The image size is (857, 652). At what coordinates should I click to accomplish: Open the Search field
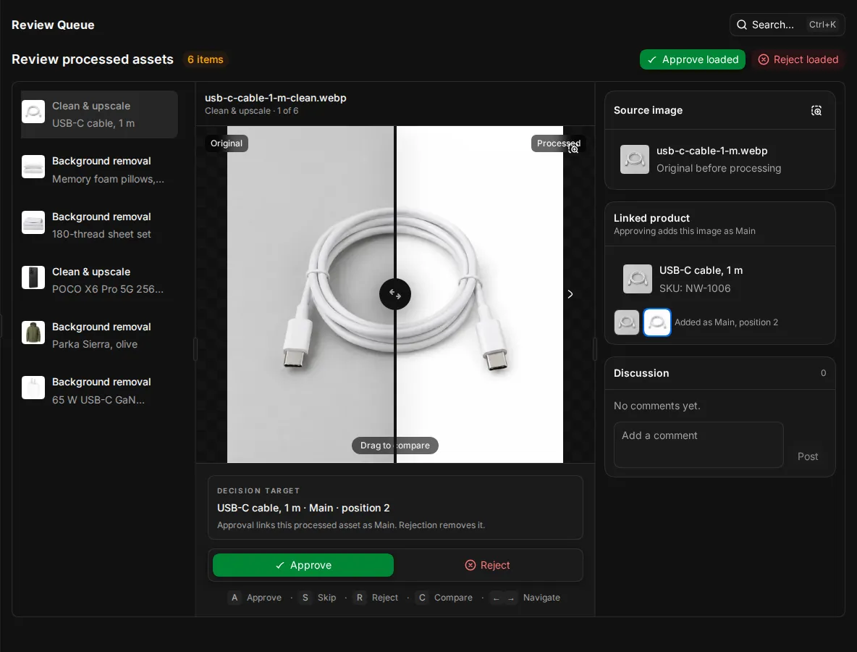(x=787, y=25)
